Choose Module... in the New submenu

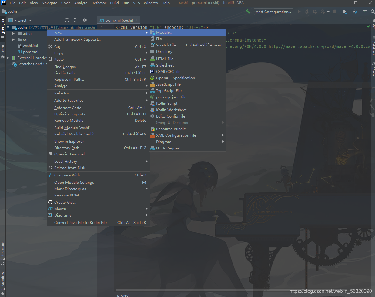click(188, 32)
